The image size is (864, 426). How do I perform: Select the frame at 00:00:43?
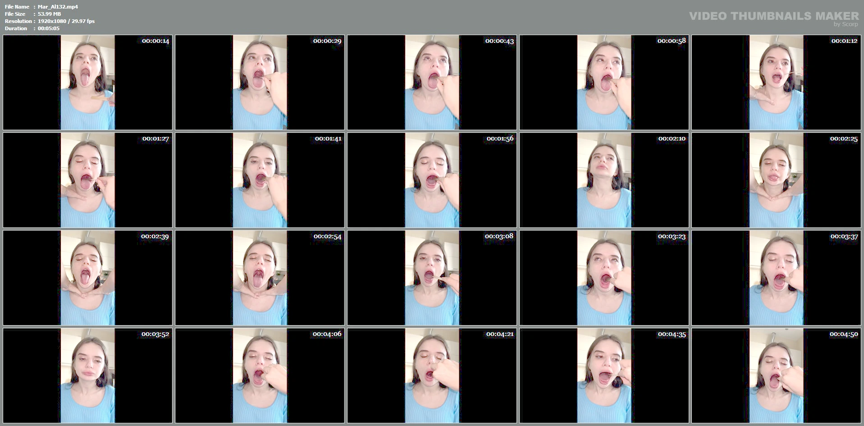coord(432,82)
